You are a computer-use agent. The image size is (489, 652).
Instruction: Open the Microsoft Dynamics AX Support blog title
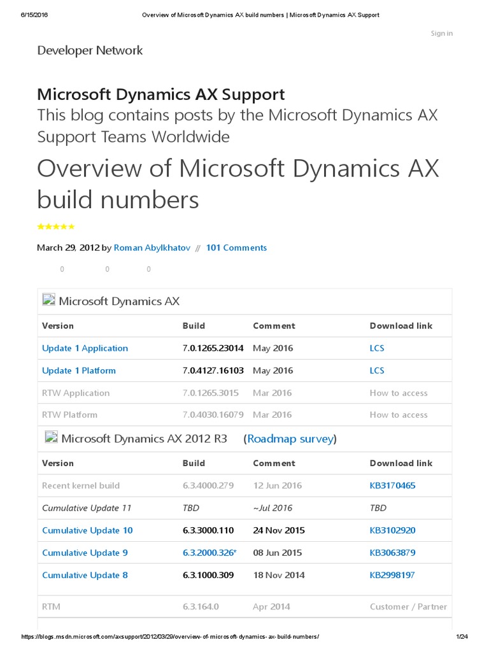161,94
